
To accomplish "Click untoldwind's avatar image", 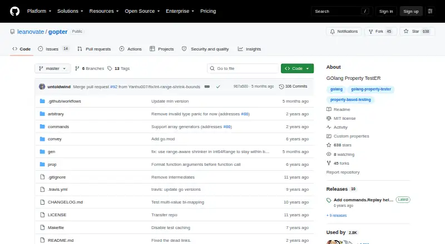I will coord(42,87).
